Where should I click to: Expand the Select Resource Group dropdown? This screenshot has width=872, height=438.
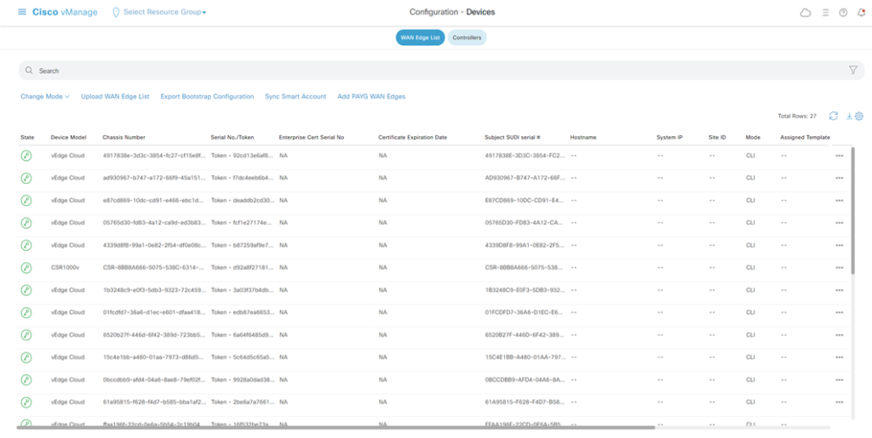tap(164, 13)
